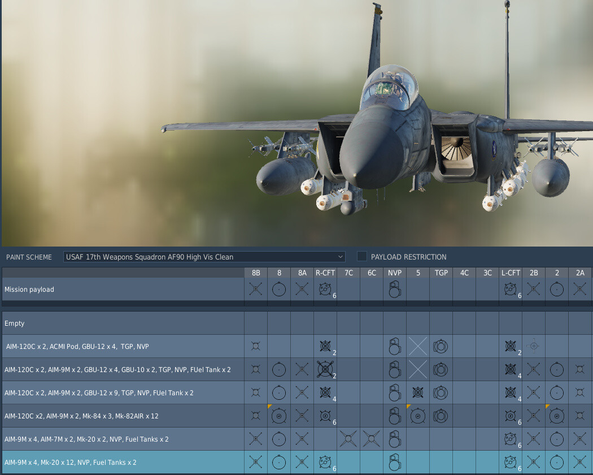Click Mission payload missile icon on pylon 2B

pos(534,289)
